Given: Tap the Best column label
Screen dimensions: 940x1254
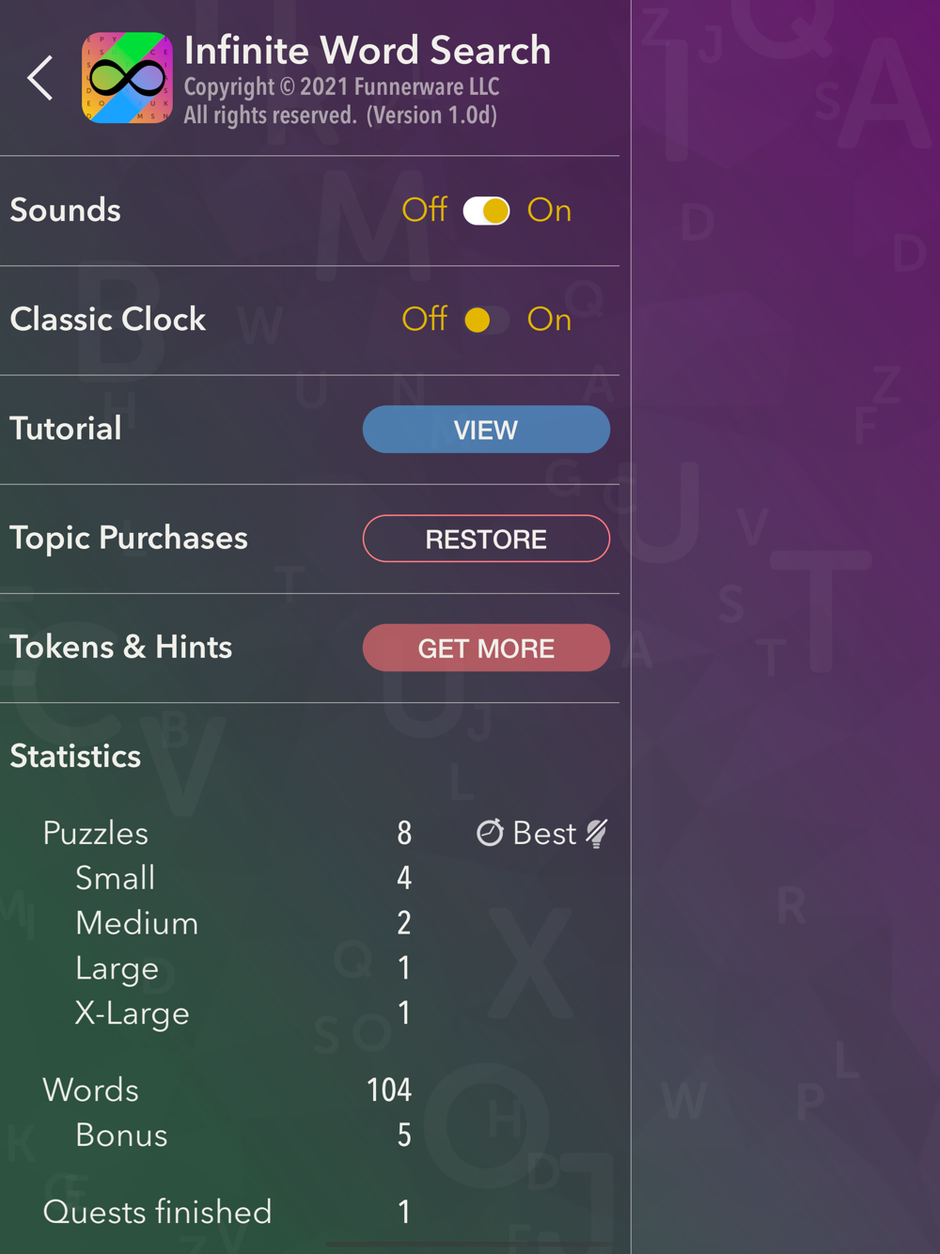Looking at the screenshot, I should 544,833.
